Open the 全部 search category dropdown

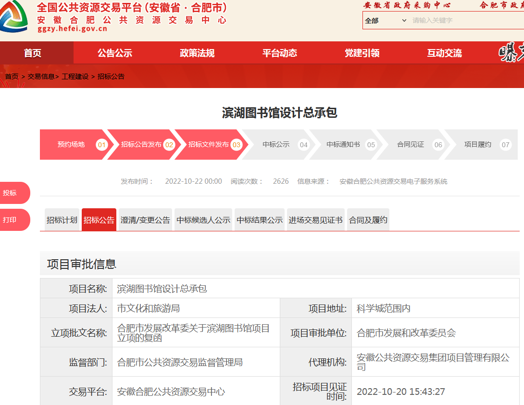click(x=386, y=21)
